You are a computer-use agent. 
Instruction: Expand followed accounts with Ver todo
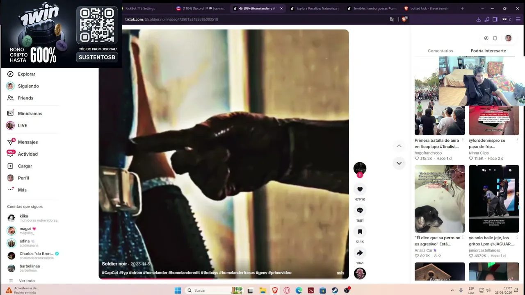27,281
